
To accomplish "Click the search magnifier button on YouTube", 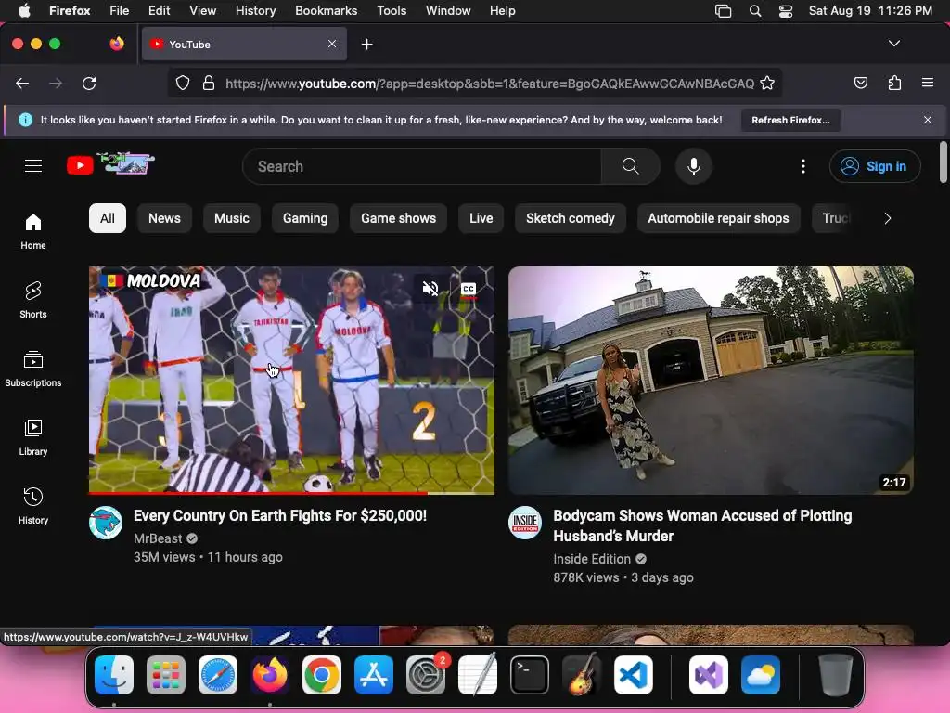I will click(x=630, y=166).
